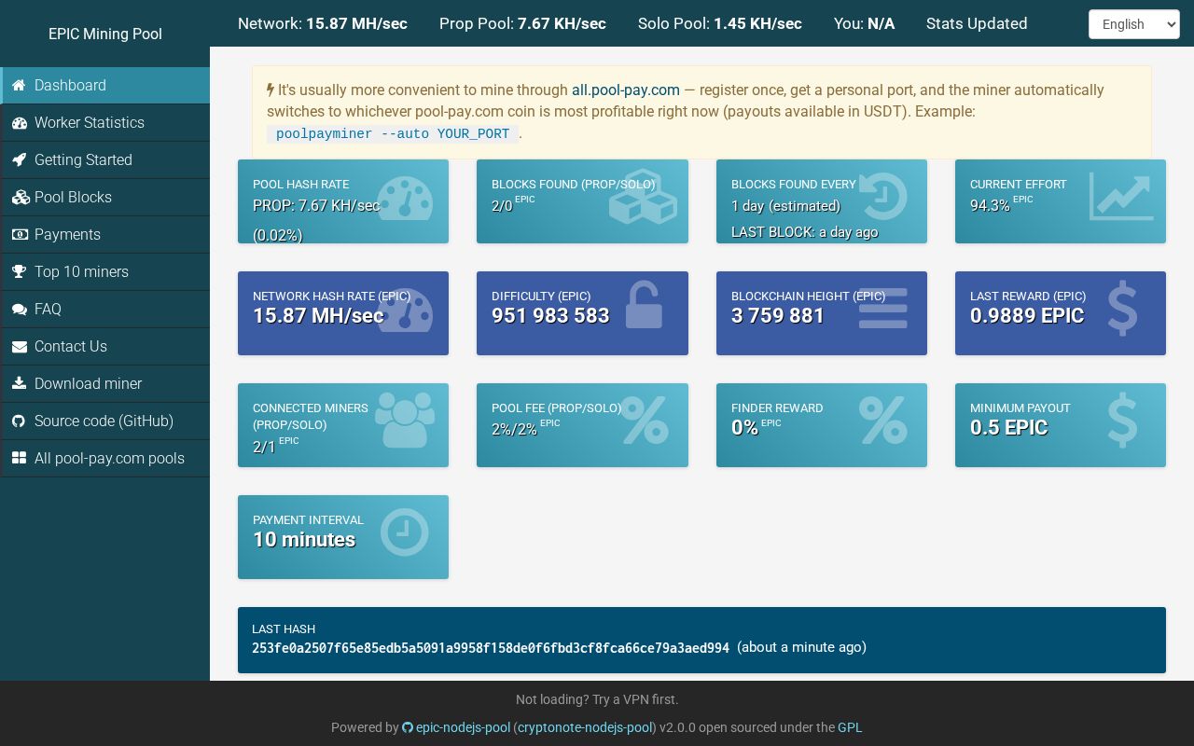1194x746 pixels.
Task: Click the Contact Us sidebar label
Action: (71, 347)
